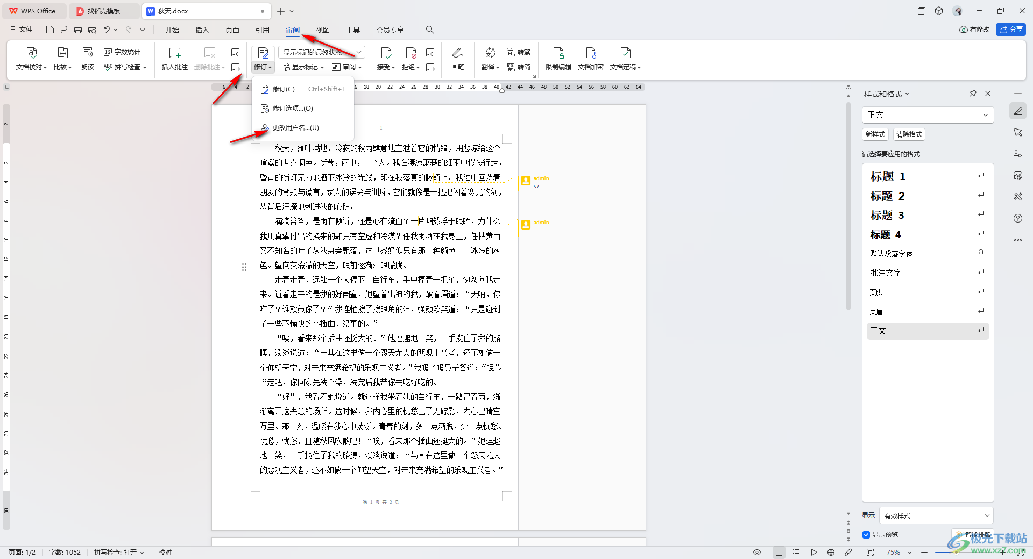Click the help question mark sidebar icon
This screenshot has width=1033, height=559.
(1018, 218)
